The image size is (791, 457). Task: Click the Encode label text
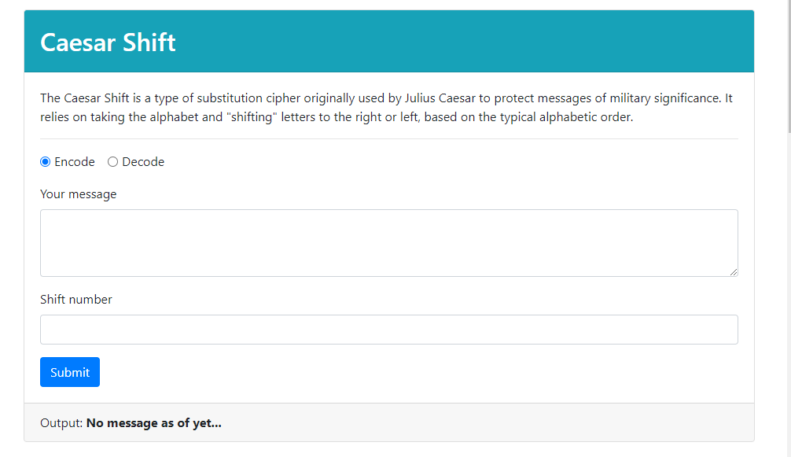[x=74, y=161]
